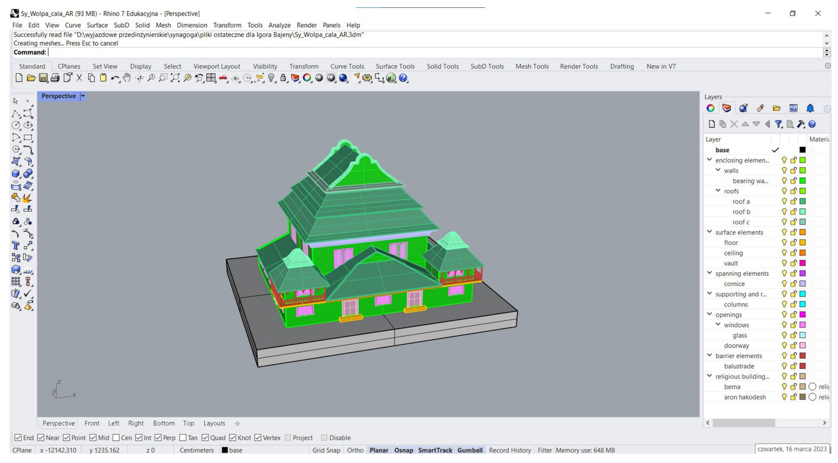Click the Box solid tool icon
This screenshot has width=838, height=463.
[x=15, y=173]
